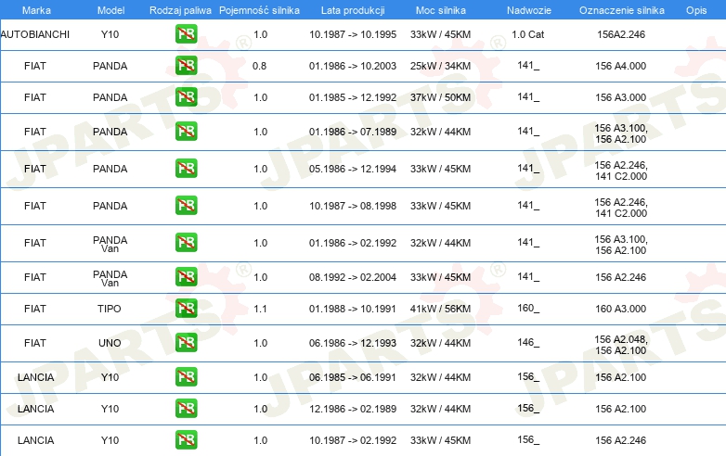The width and height of the screenshot is (726, 456).
Task: Click the Lata produkcji column header
Action: [x=353, y=10]
